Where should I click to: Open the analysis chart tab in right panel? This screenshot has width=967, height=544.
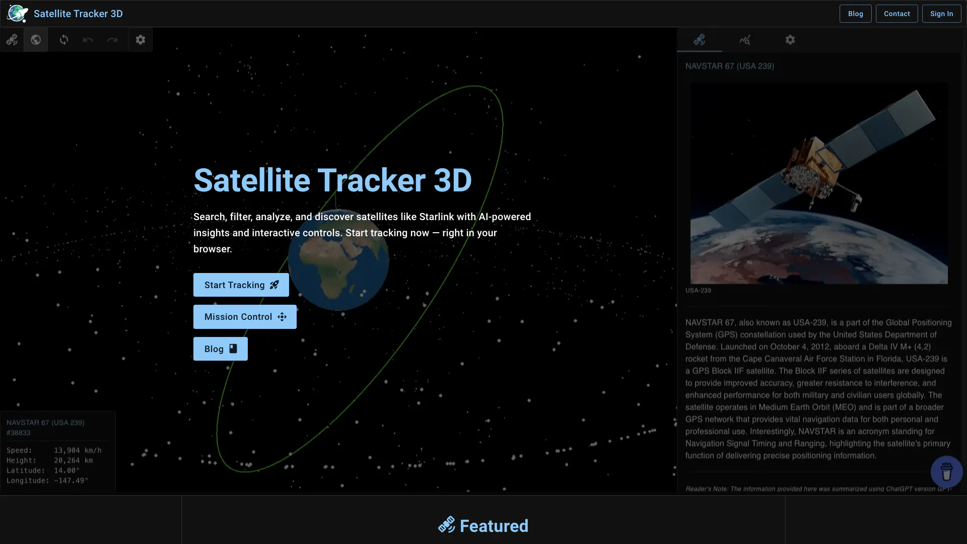tap(745, 40)
